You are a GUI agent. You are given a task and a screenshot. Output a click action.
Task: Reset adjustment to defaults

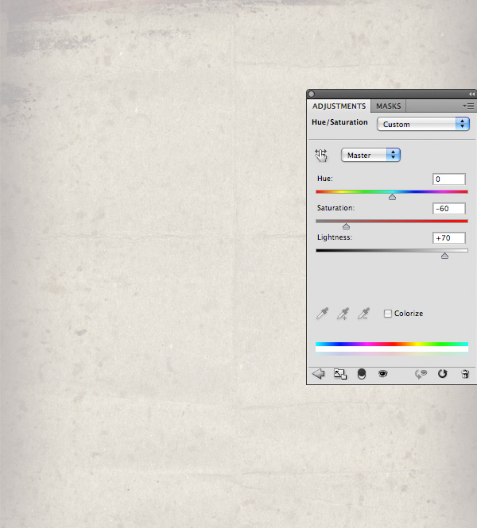(442, 374)
